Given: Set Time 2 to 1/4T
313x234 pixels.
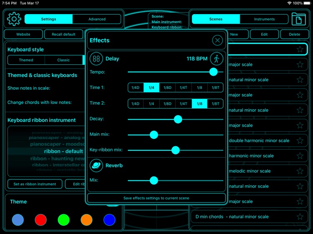Looking at the screenshot, I should tap(184, 104).
